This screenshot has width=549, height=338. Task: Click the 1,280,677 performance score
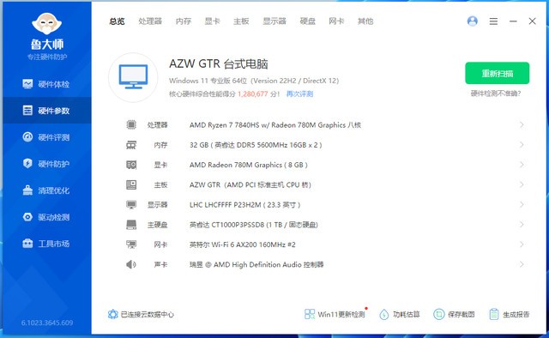click(252, 94)
